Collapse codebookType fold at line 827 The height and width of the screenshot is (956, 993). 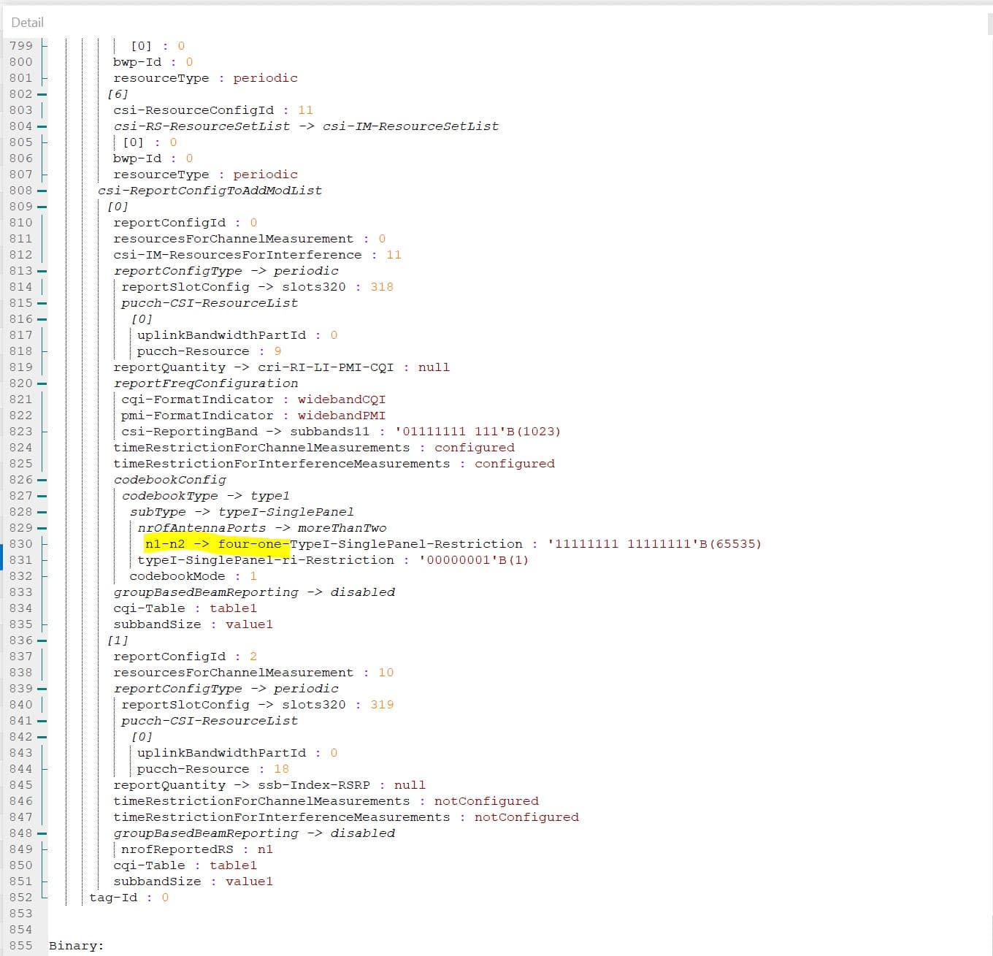tap(42, 496)
